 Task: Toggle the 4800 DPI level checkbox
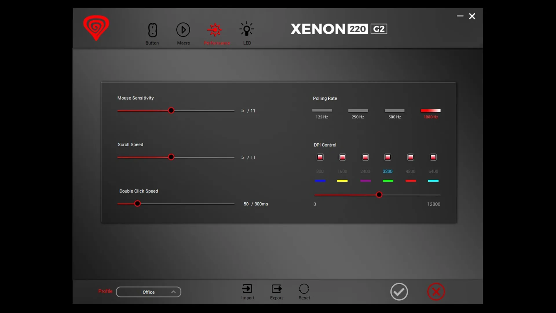(411, 157)
